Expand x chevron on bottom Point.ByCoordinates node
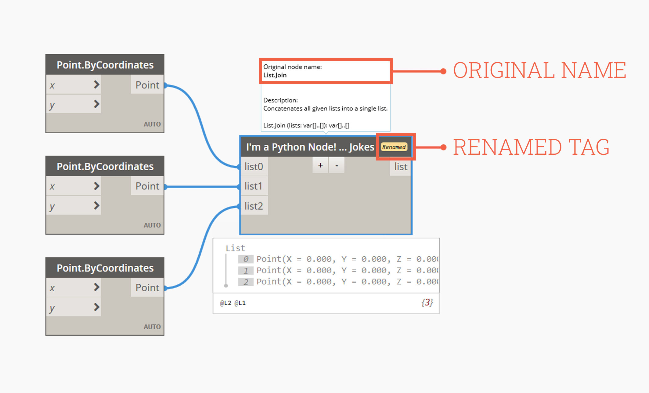The width and height of the screenshot is (649, 393). click(96, 287)
